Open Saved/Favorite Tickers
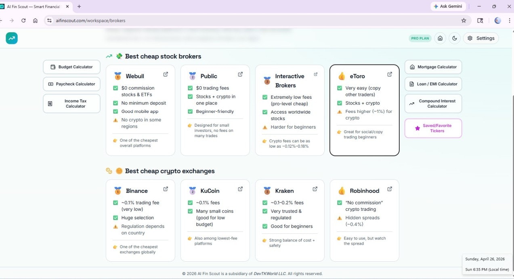Image resolution: width=514 pixels, height=279 pixels. coord(433,128)
